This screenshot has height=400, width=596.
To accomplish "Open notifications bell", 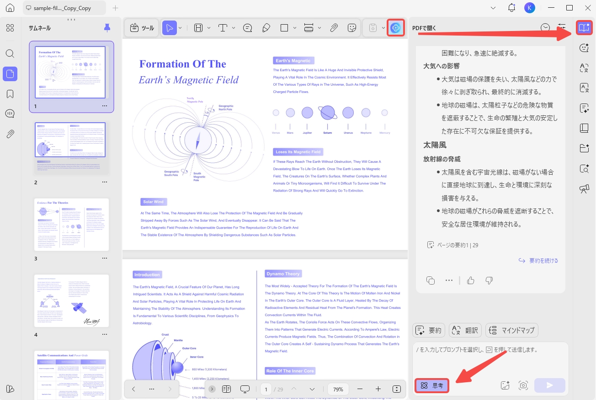I will (511, 8).
